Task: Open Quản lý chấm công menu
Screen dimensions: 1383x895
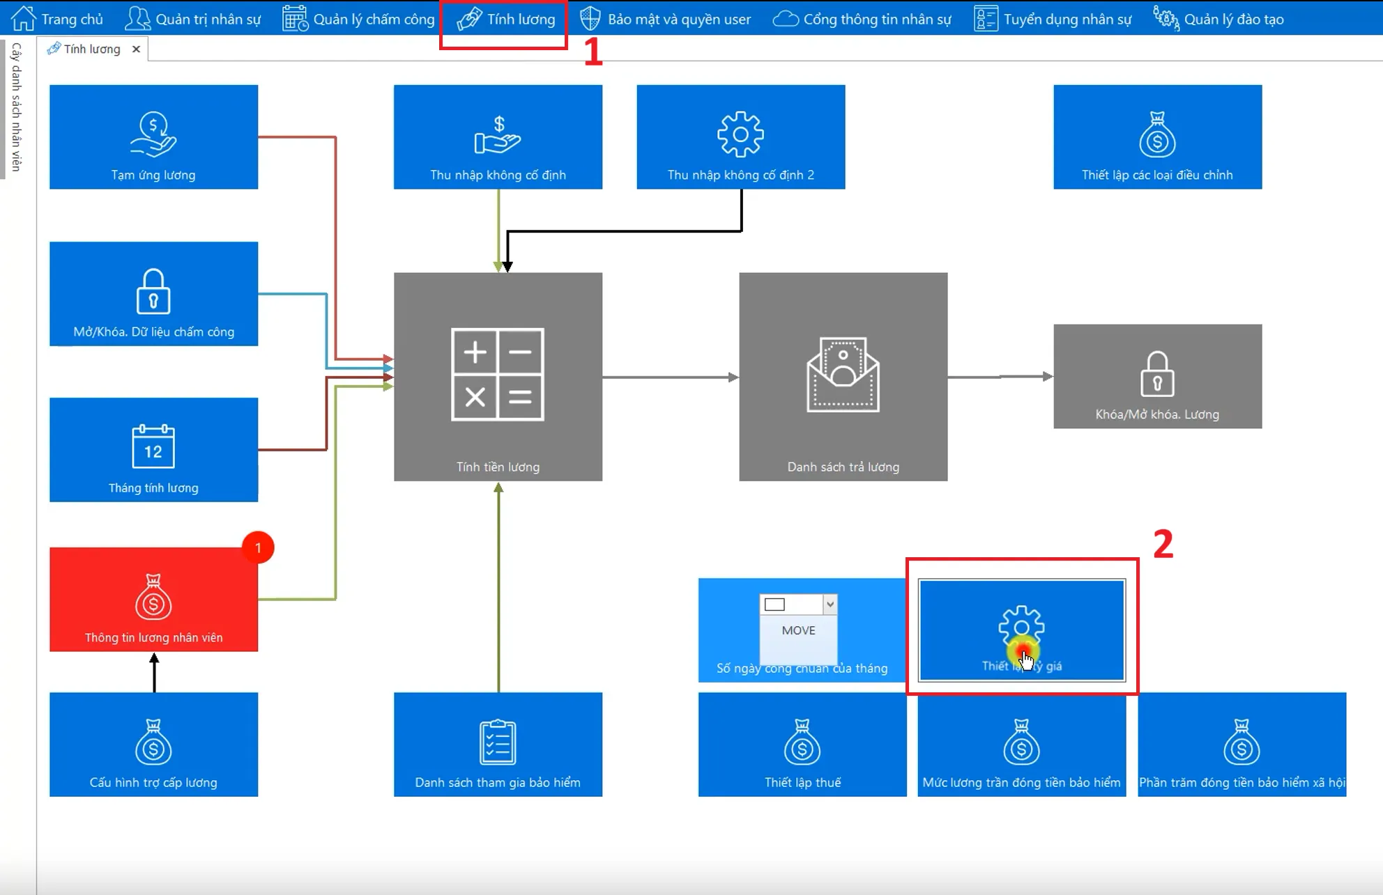Action: 358,19
